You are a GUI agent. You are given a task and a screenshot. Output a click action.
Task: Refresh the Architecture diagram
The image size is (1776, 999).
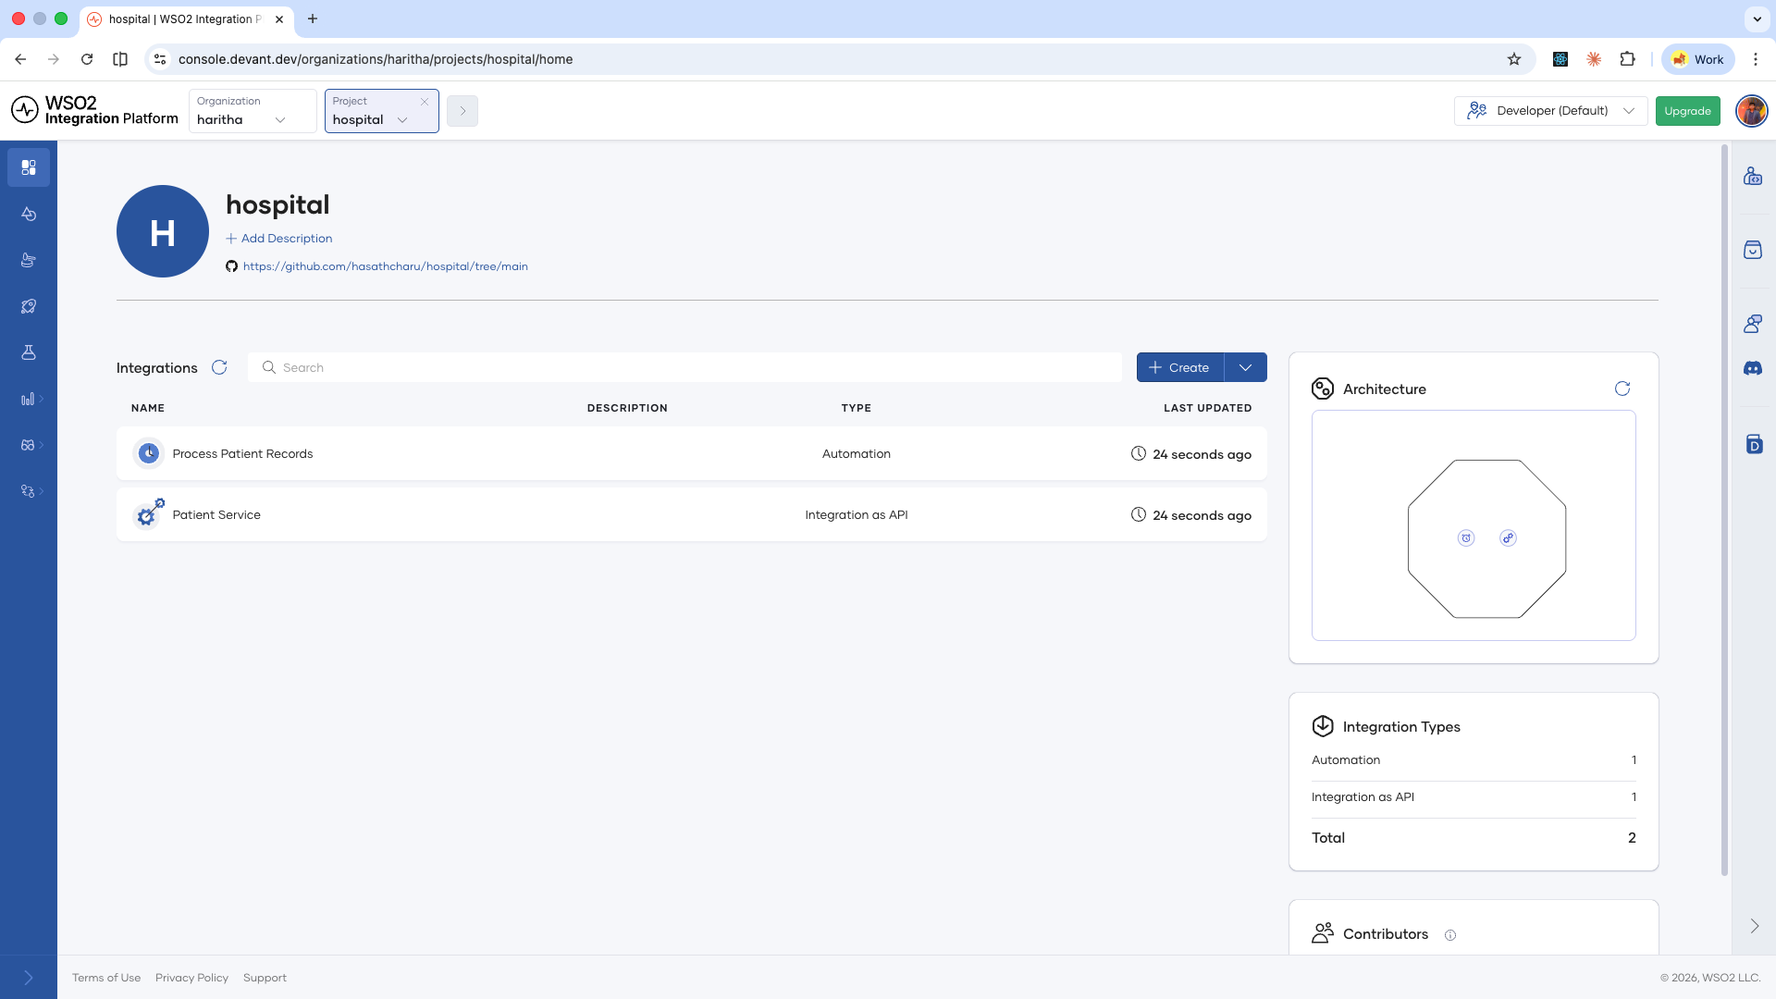tap(1622, 388)
